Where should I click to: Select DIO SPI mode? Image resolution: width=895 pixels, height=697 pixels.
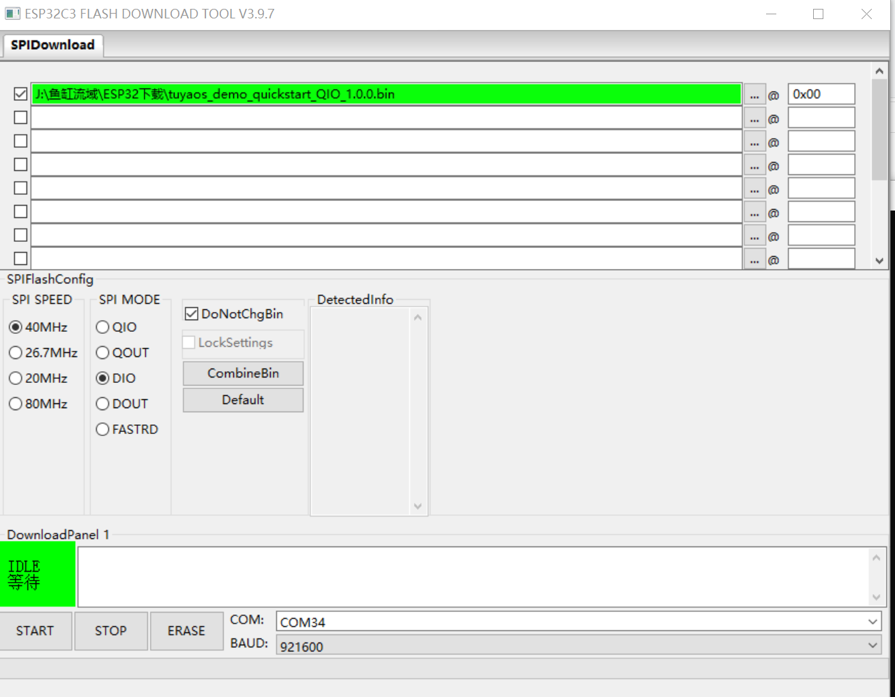(x=116, y=378)
